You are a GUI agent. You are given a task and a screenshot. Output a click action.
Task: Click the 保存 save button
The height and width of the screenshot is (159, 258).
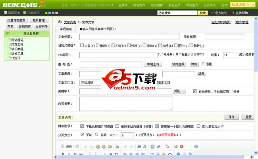pos(231,117)
